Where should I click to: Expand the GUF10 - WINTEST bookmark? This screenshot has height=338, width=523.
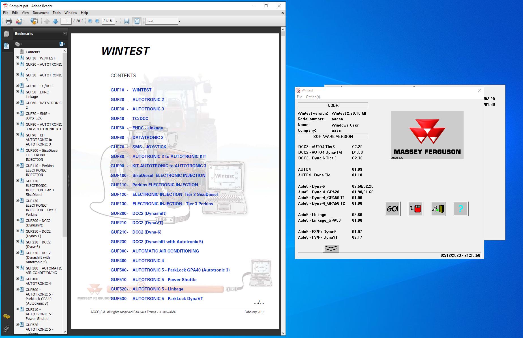17,58
